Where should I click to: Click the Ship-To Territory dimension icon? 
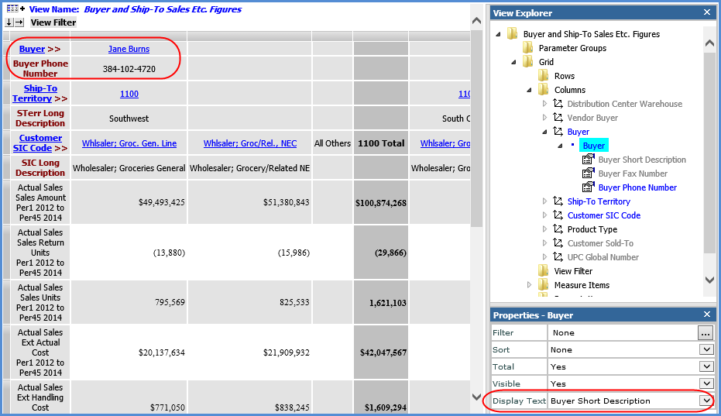click(x=558, y=201)
